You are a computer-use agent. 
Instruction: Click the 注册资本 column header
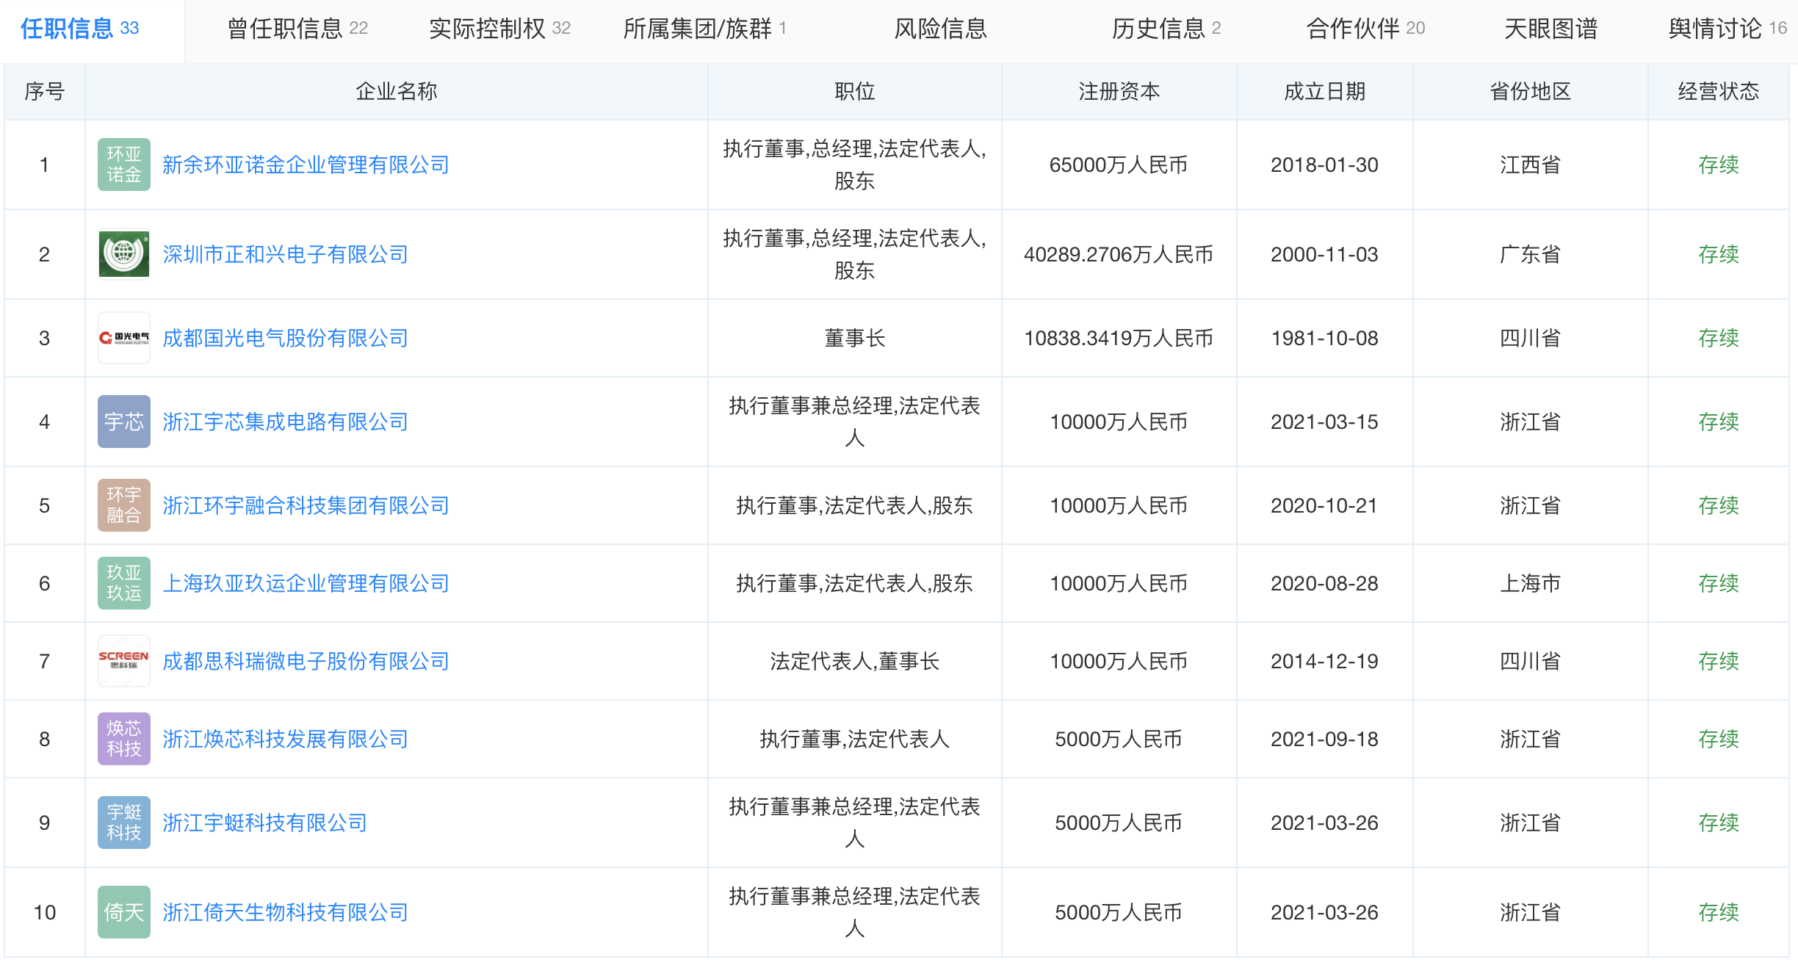pyautogui.click(x=1118, y=91)
